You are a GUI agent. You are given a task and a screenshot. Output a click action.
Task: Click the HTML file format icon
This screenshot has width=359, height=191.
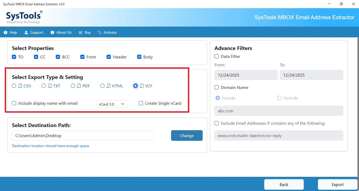[109, 86]
